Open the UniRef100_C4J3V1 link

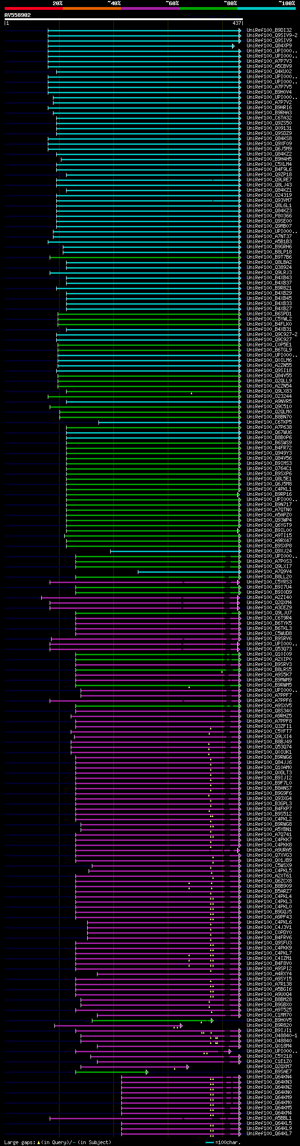pyautogui.click(x=269, y=928)
